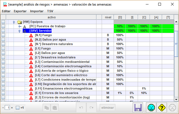The image size is (179, 114).
Task: Click the HW Equipos folder icon
Action: click(19, 22)
